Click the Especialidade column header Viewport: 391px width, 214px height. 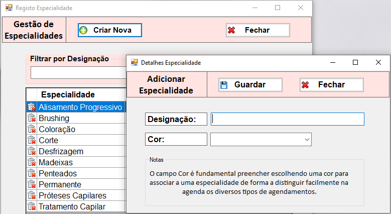pyautogui.click(x=68, y=94)
